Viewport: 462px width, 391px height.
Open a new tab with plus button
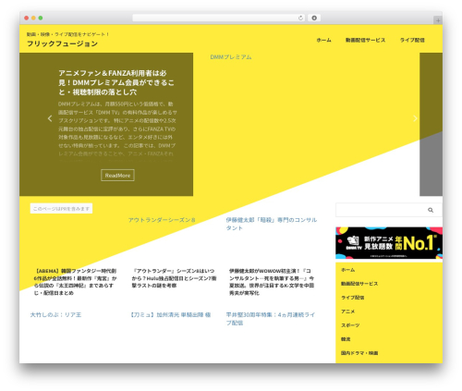(x=438, y=20)
